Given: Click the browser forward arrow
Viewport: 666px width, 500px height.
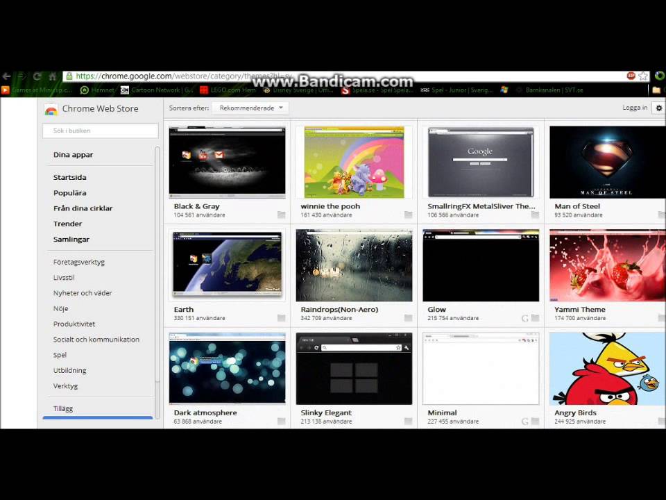Looking at the screenshot, I should pyautogui.click(x=22, y=76).
